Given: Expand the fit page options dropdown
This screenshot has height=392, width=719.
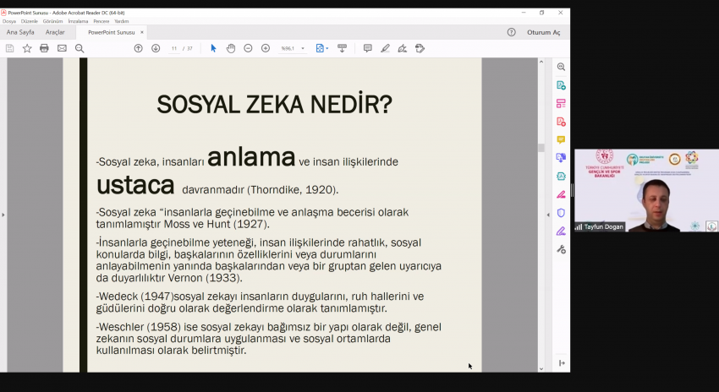Looking at the screenshot, I should click(x=327, y=48).
